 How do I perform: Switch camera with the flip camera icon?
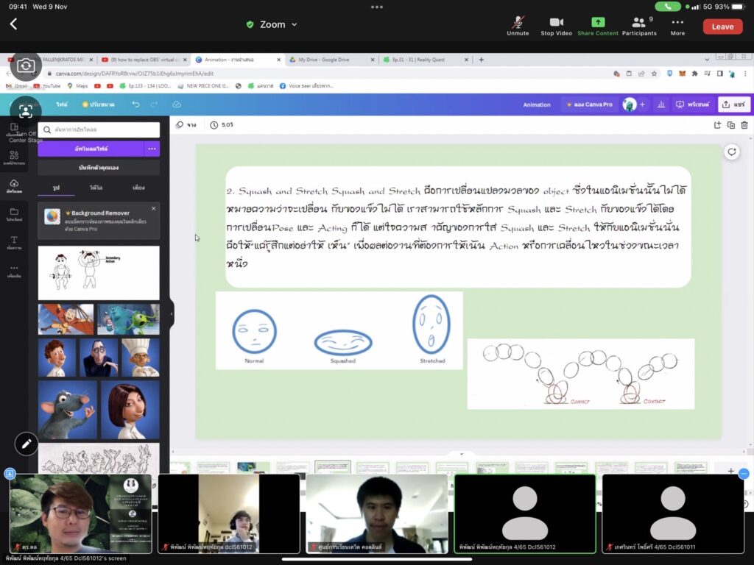coord(26,66)
